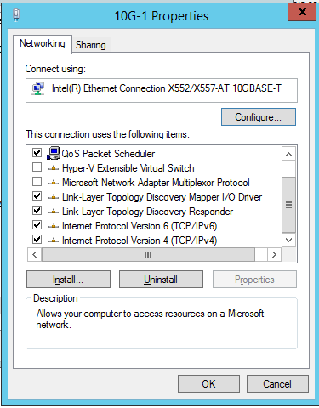Screen dimensions: 319x408
Task: Select Internet Protocol Version 6 (TCP/IPv6) text
Action: coord(140,226)
